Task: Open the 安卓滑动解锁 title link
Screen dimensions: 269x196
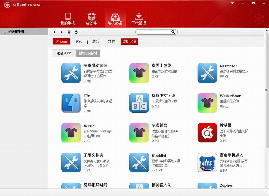Action: pos(95,66)
